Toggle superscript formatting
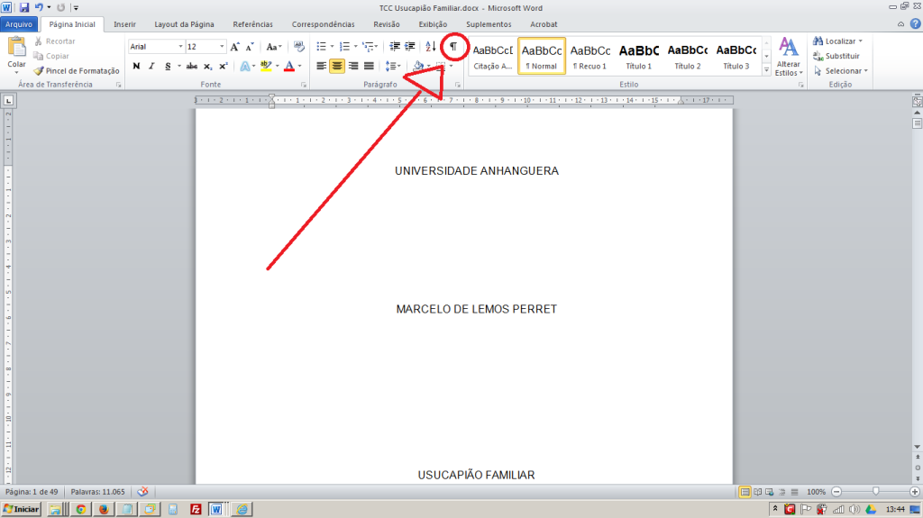The image size is (923, 518). (x=224, y=66)
